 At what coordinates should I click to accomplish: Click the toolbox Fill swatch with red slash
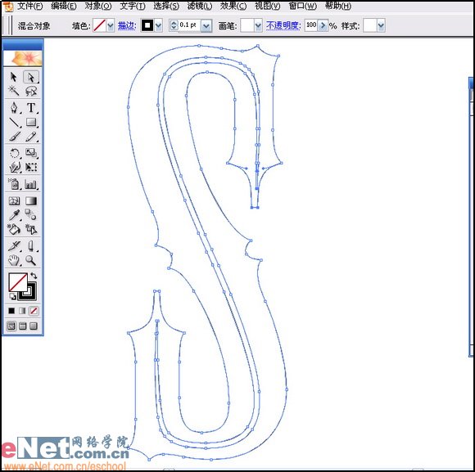(x=17, y=282)
